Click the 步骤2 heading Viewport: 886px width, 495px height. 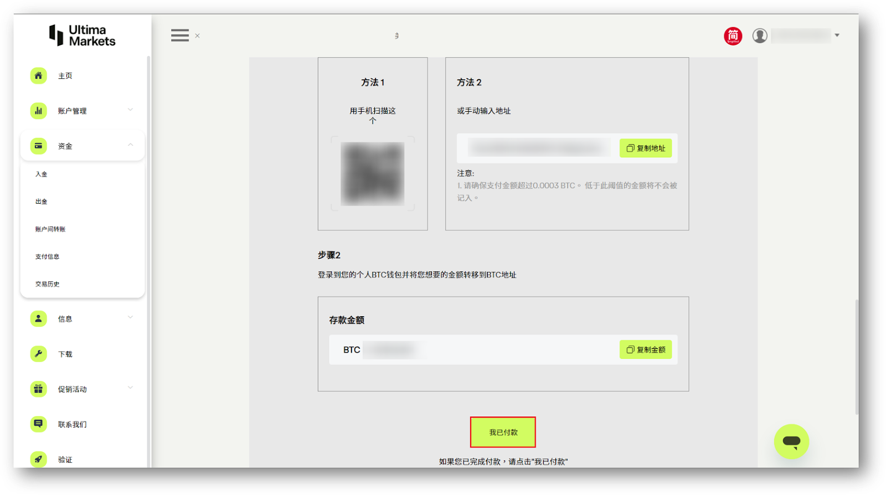point(329,255)
